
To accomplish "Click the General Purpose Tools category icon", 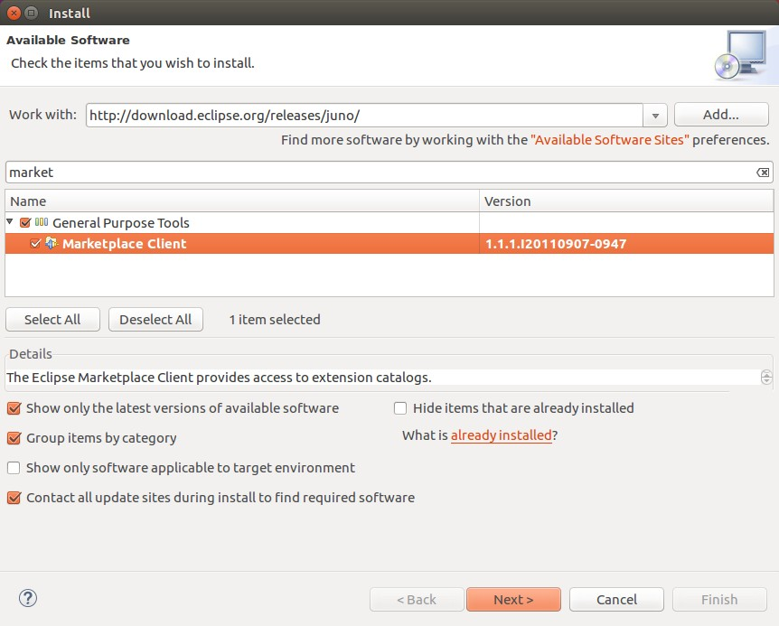I will [42, 222].
